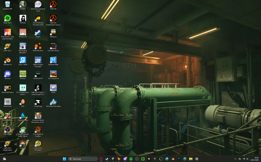Select the Copycat desktop icon
The width and height of the screenshot is (261, 162).
23,144
